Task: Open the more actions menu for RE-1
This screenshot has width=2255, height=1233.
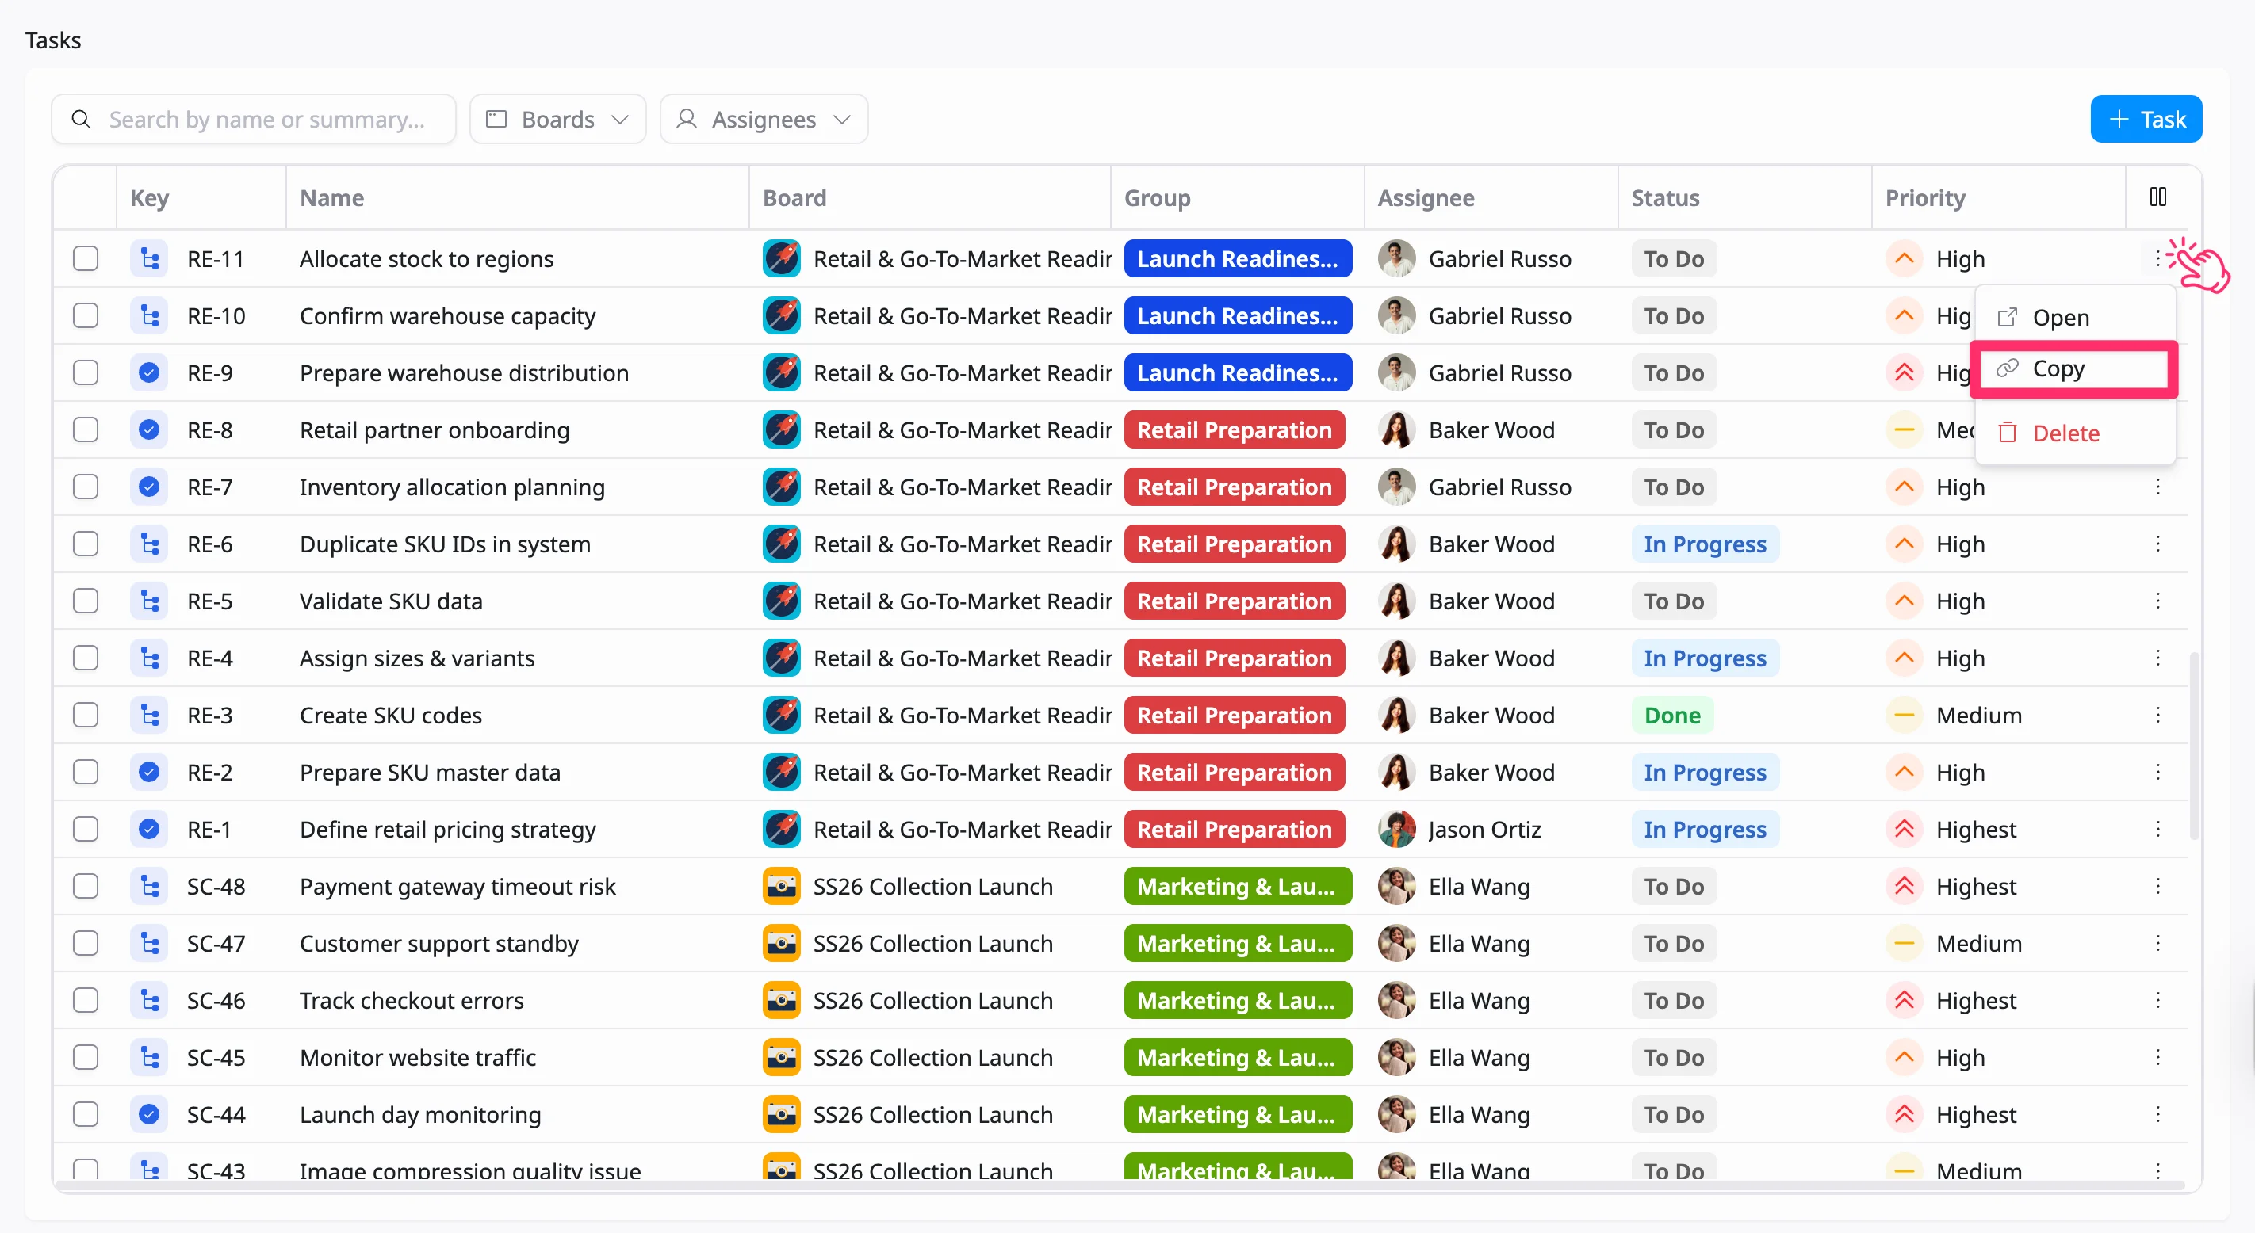Action: point(2157,829)
